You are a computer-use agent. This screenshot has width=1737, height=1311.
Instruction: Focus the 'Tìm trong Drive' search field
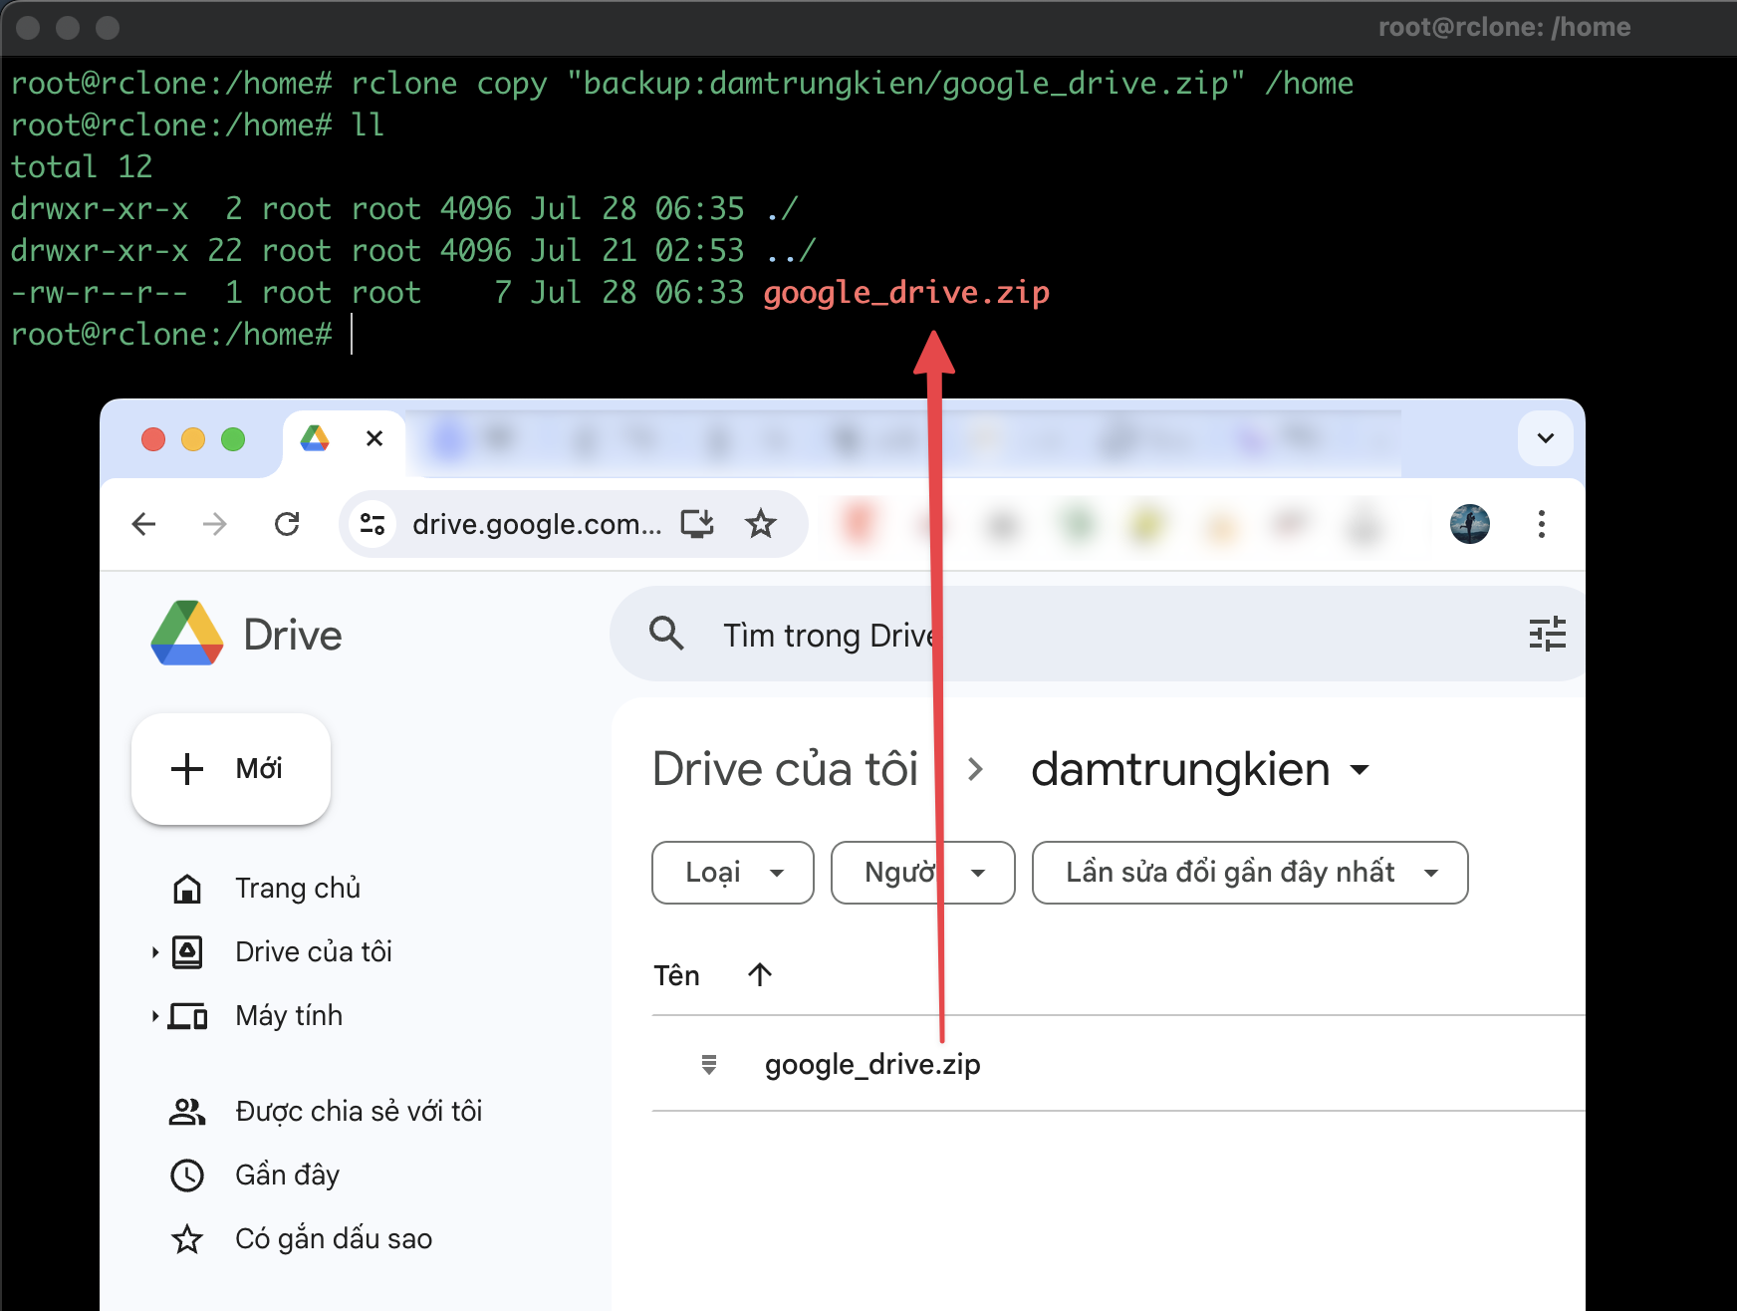(x=1096, y=634)
